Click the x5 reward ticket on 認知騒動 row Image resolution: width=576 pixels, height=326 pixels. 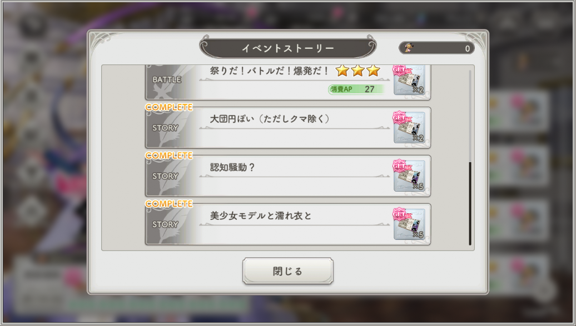(x=409, y=175)
